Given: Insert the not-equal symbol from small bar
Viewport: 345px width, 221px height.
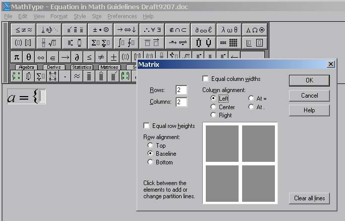Looking at the screenshot, I should (x=101, y=57).
